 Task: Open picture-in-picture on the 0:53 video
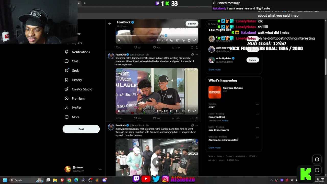coord(189,40)
